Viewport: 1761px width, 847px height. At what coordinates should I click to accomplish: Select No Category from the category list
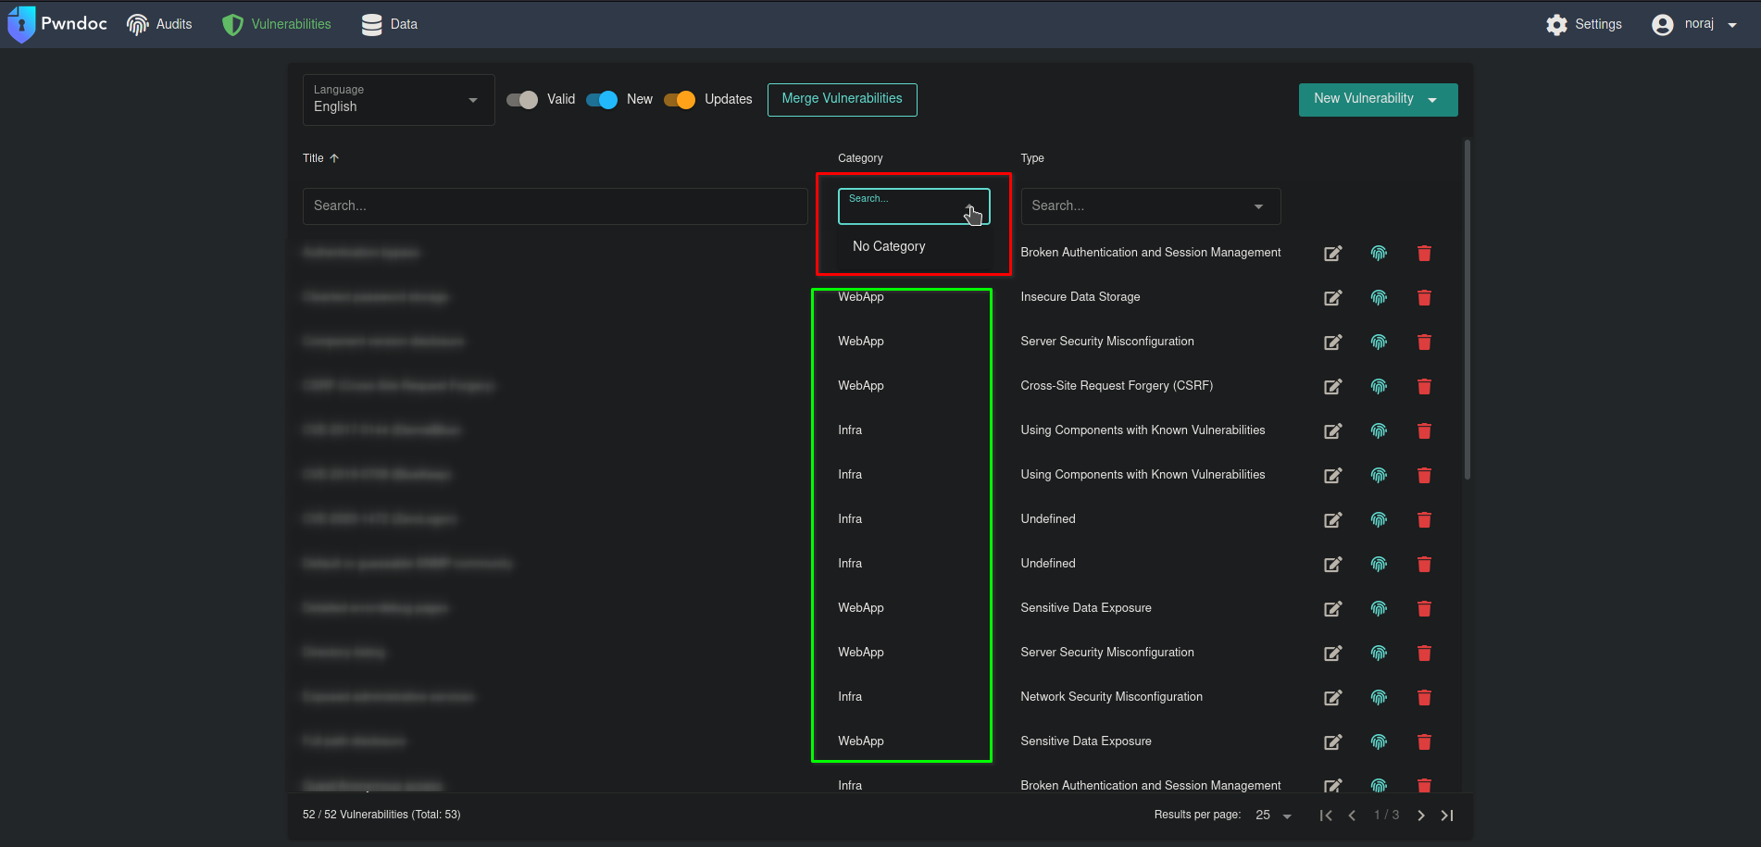(888, 246)
